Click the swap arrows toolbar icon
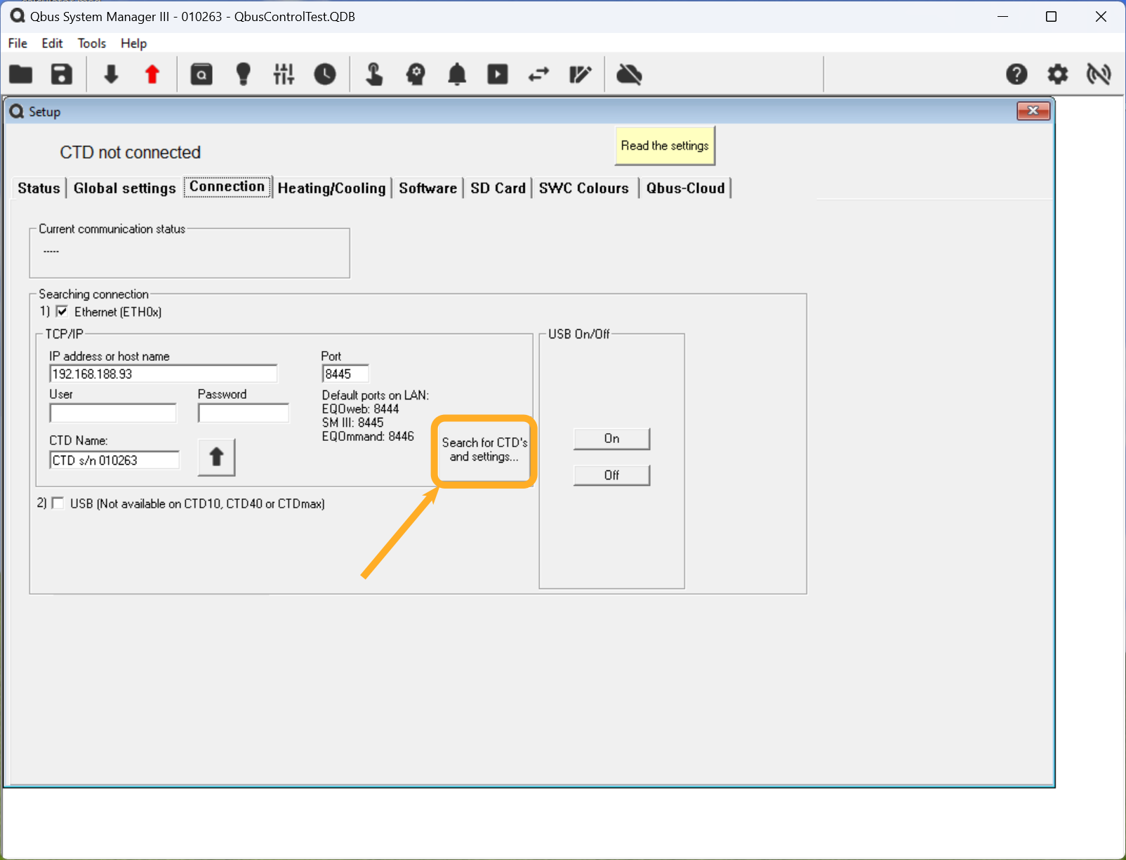 click(538, 74)
